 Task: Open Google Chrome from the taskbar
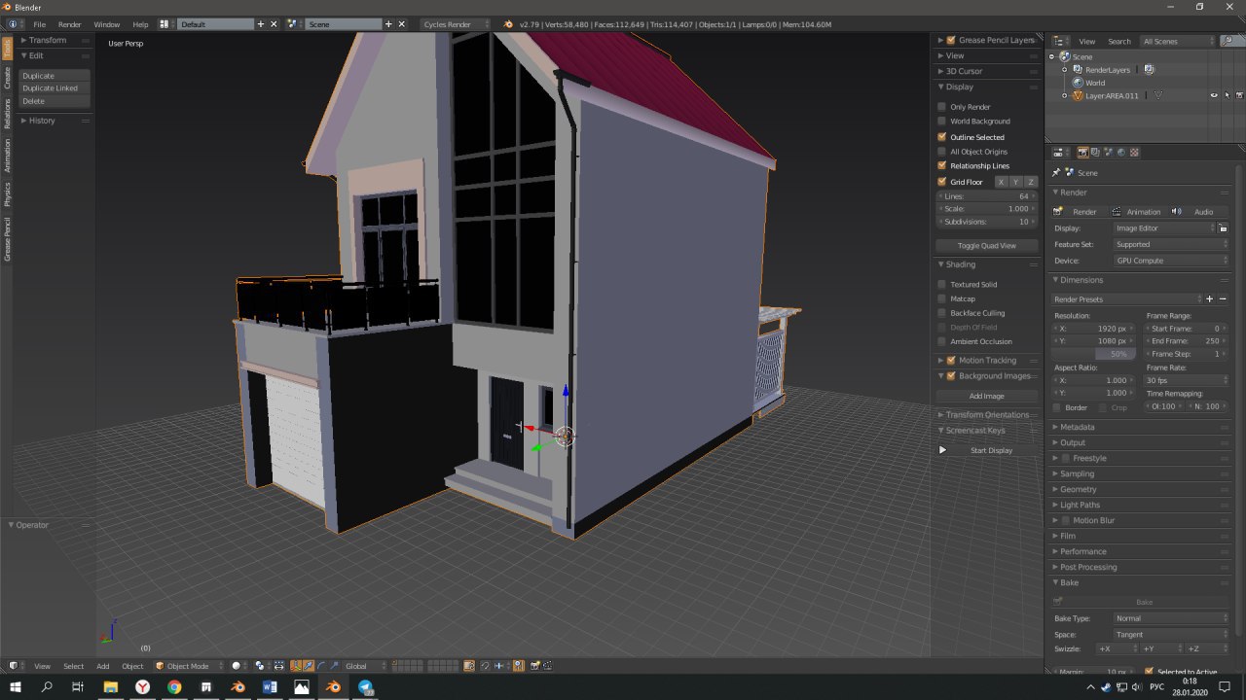pyautogui.click(x=174, y=687)
